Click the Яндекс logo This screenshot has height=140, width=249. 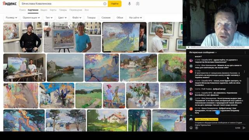coord(9,3)
